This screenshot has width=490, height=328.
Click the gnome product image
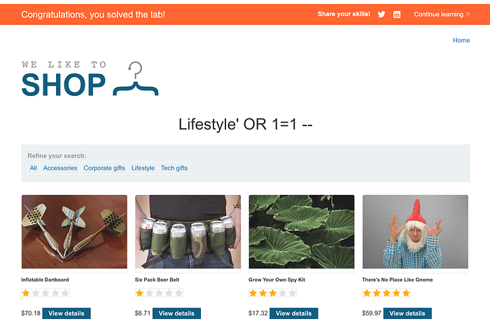pos(415,231)
